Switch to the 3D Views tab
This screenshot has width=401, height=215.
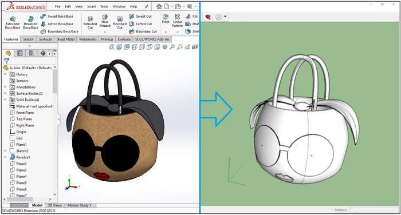point(55,205)
